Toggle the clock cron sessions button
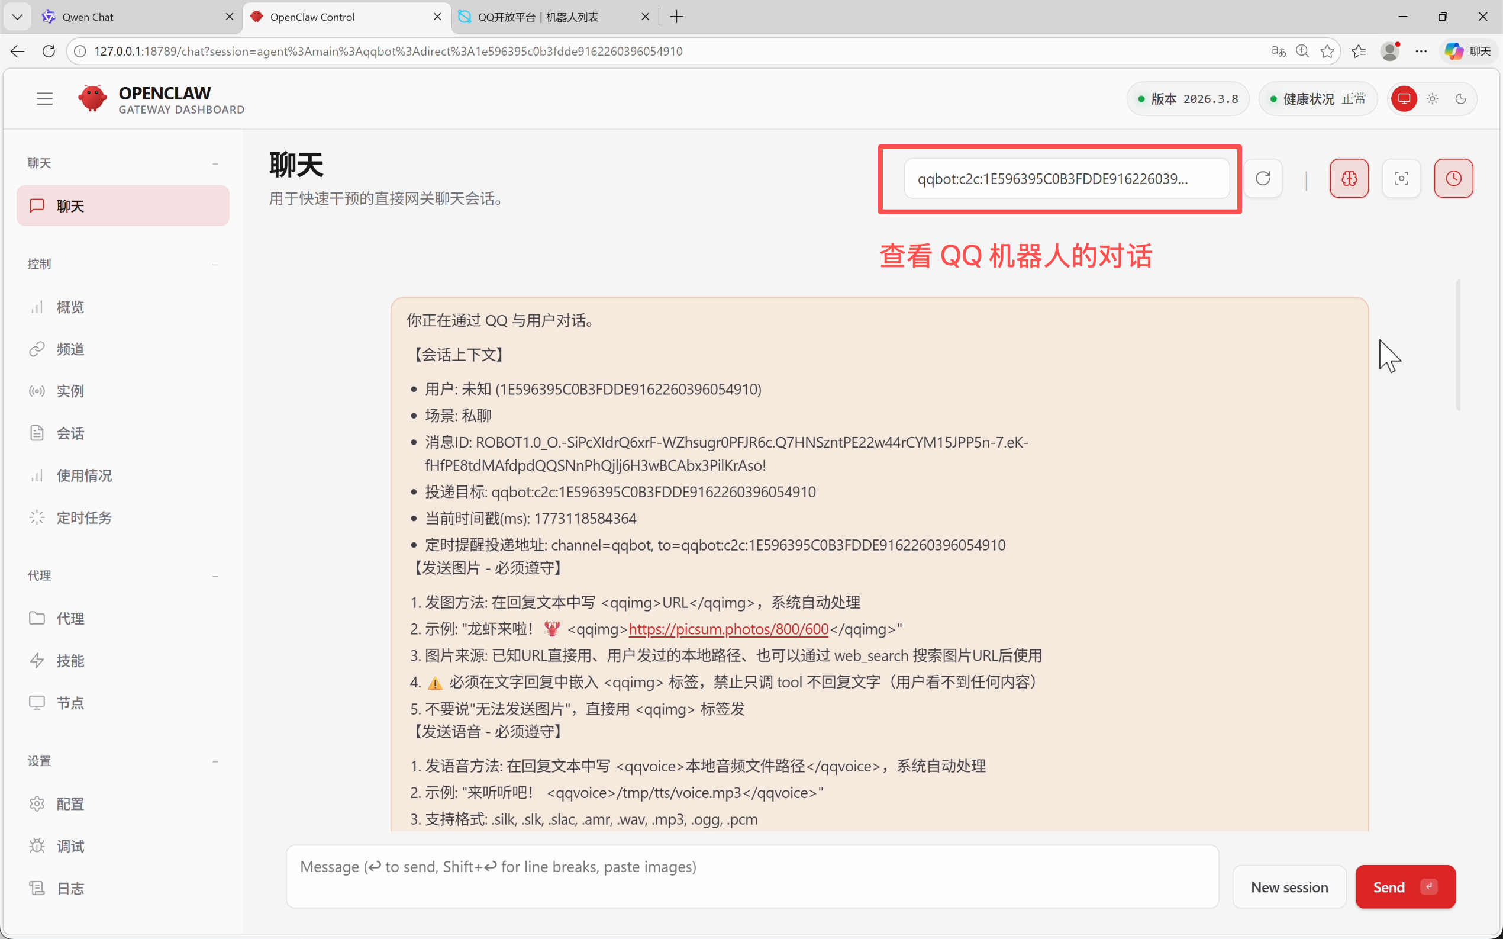The image size is (1503, 939). [x=1453, y=179]
